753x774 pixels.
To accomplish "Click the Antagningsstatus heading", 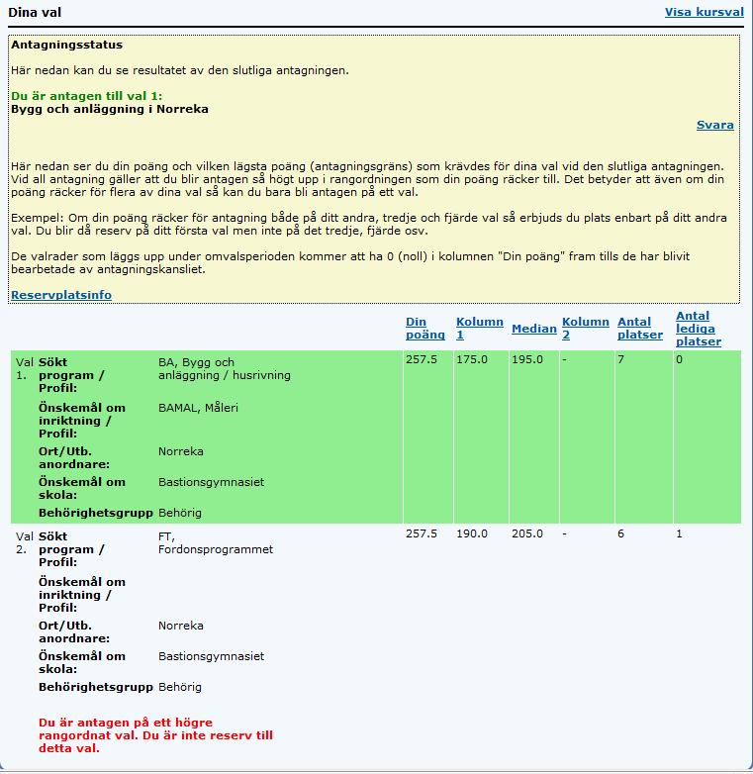I will 66,45.
